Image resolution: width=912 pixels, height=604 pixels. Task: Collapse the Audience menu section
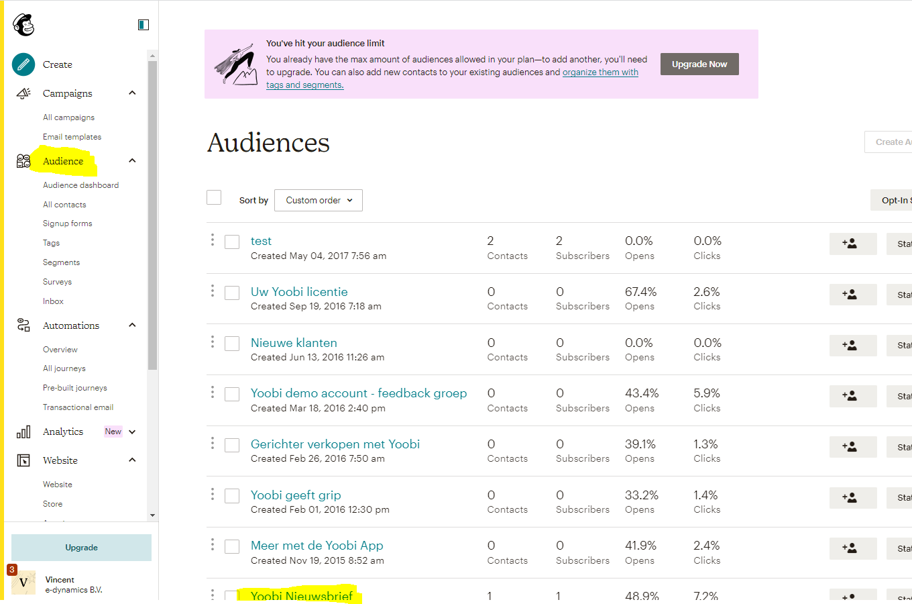coord(132,161)
